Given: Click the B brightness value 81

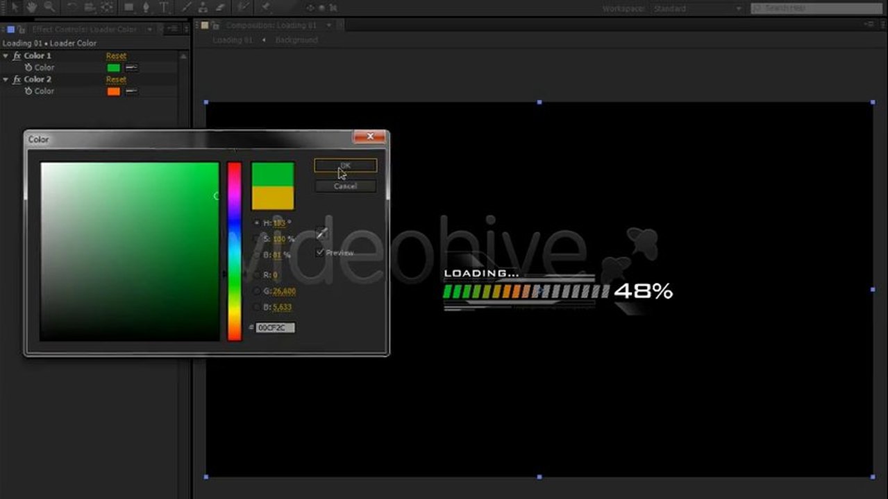Looking at the screenshot, I should coord(277,255).
